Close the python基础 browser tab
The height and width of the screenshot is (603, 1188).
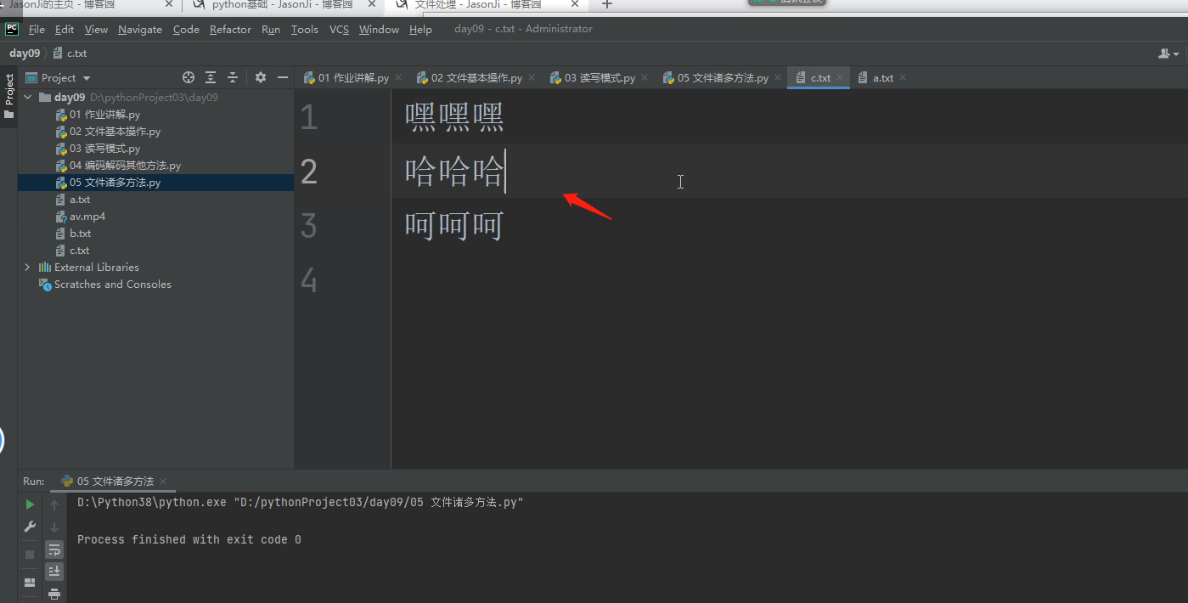371,4
